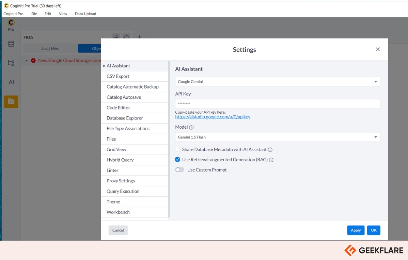Viewport: 408px width, 260px height.
Task: Open the database explorer sidebar icon
Action: (x=11, y=44)
